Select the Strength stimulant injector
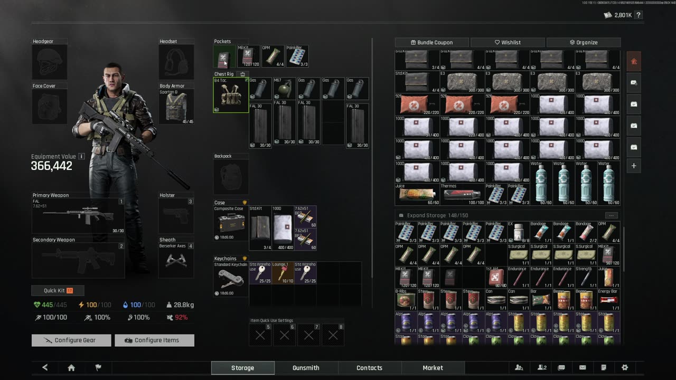The width and height of the screenshot is (676, 380). pos(586,278)
